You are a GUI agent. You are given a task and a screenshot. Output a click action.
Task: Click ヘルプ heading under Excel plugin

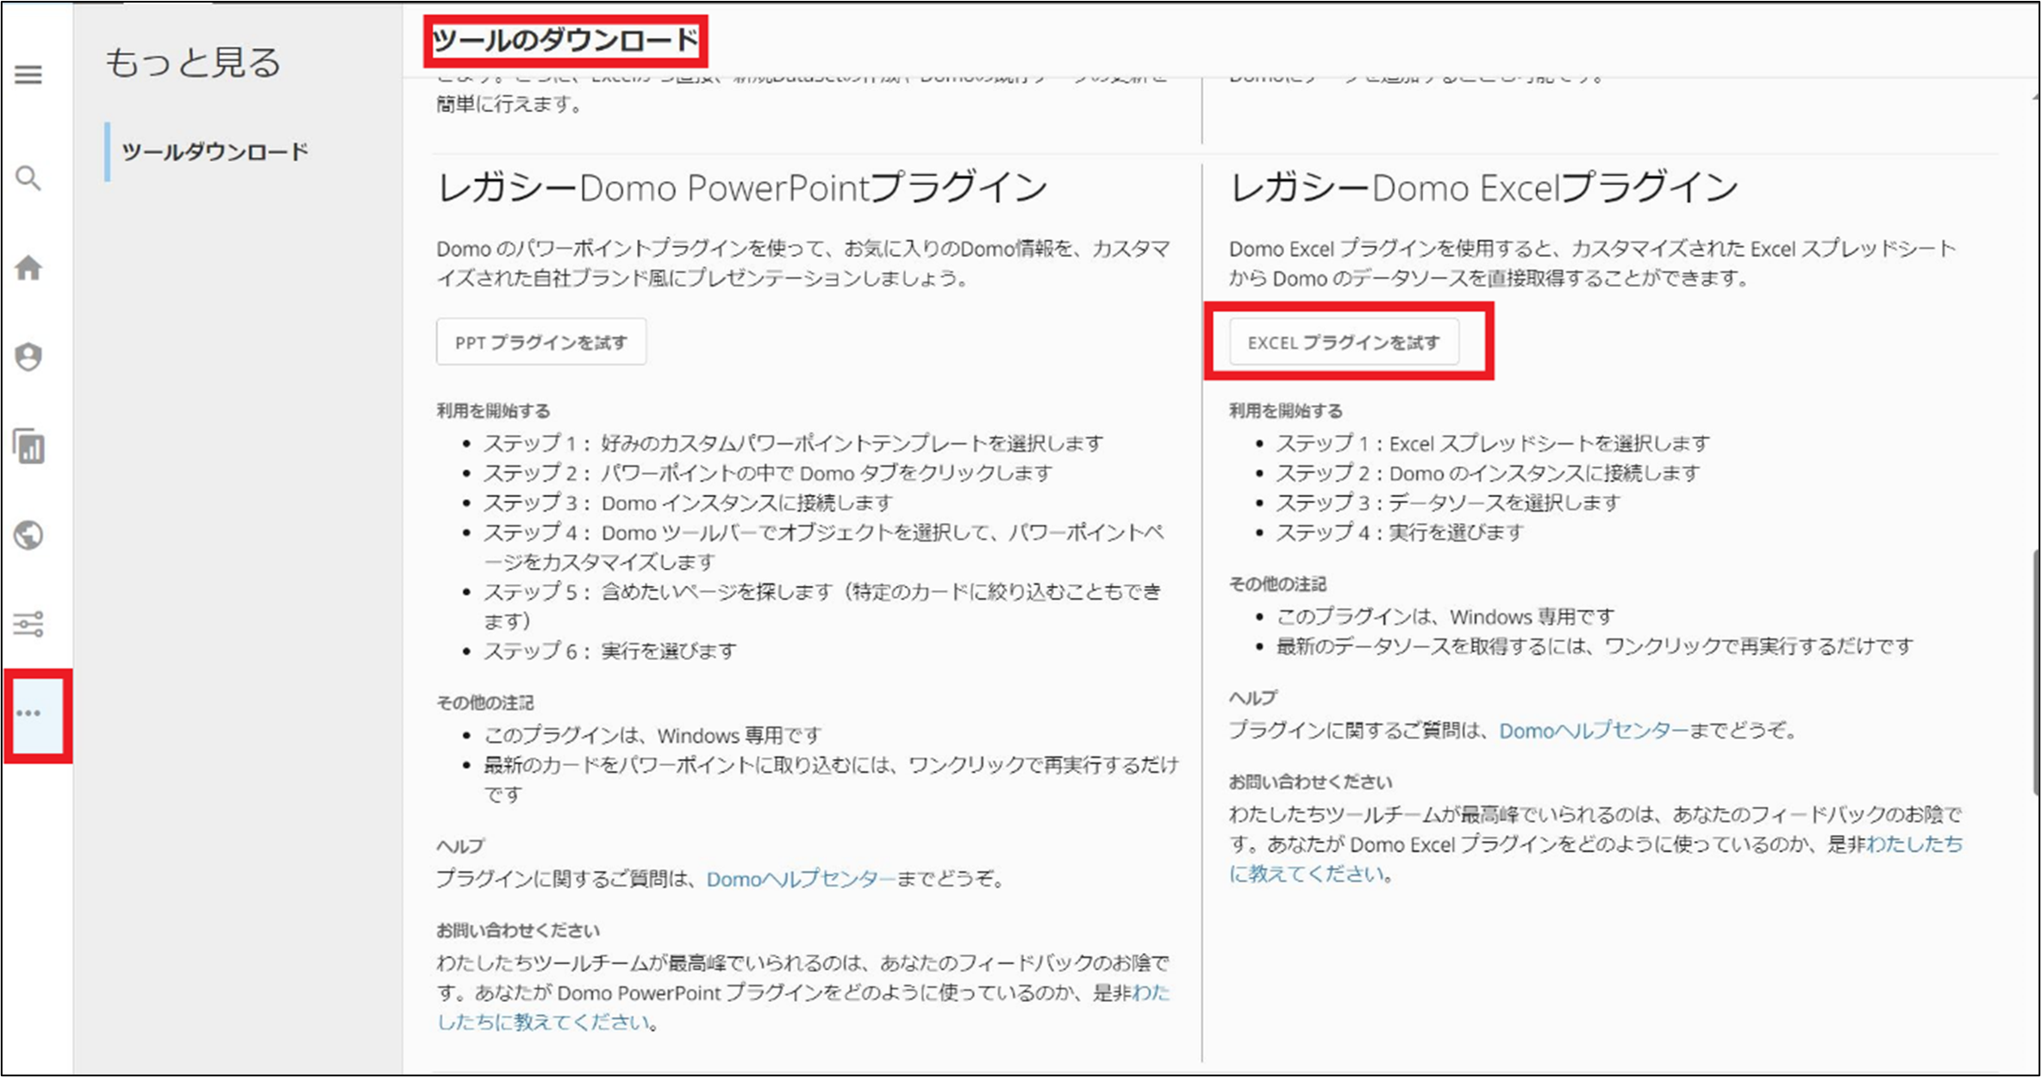coord(1253,697)
